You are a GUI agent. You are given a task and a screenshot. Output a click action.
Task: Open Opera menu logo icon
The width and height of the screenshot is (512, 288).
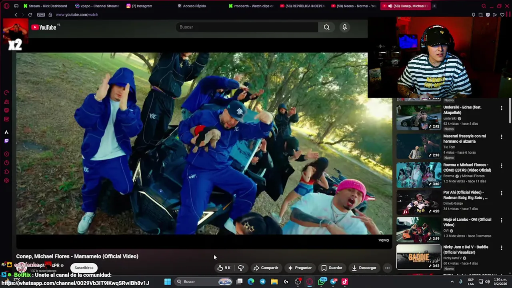tap(6, 6)
